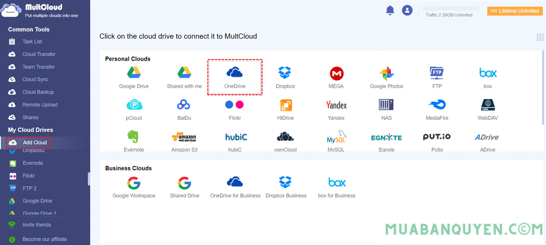The height and width of the screenshot is (245, 546).
Task: Connect Flickr from Personal Clouds
Action: [234, 105]
